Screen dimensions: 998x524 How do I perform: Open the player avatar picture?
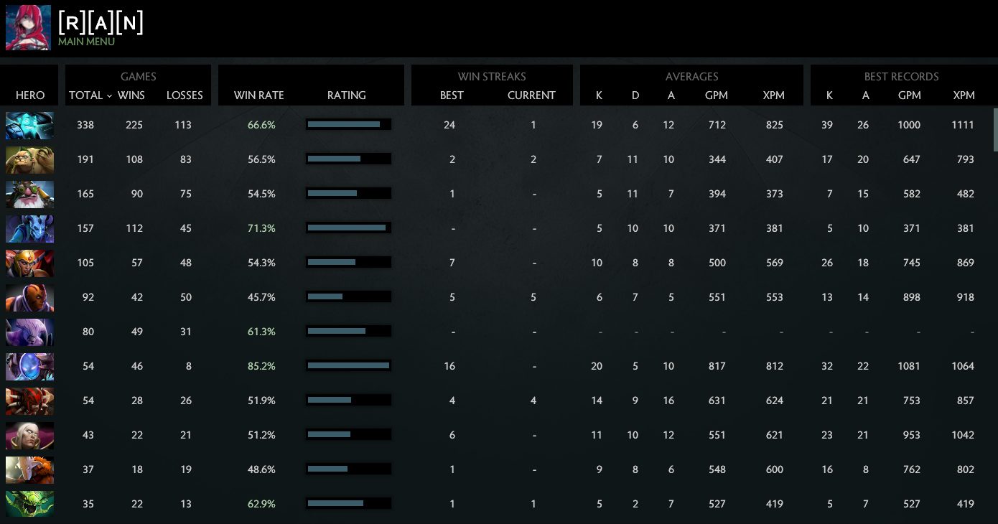(x=28, y=28)
